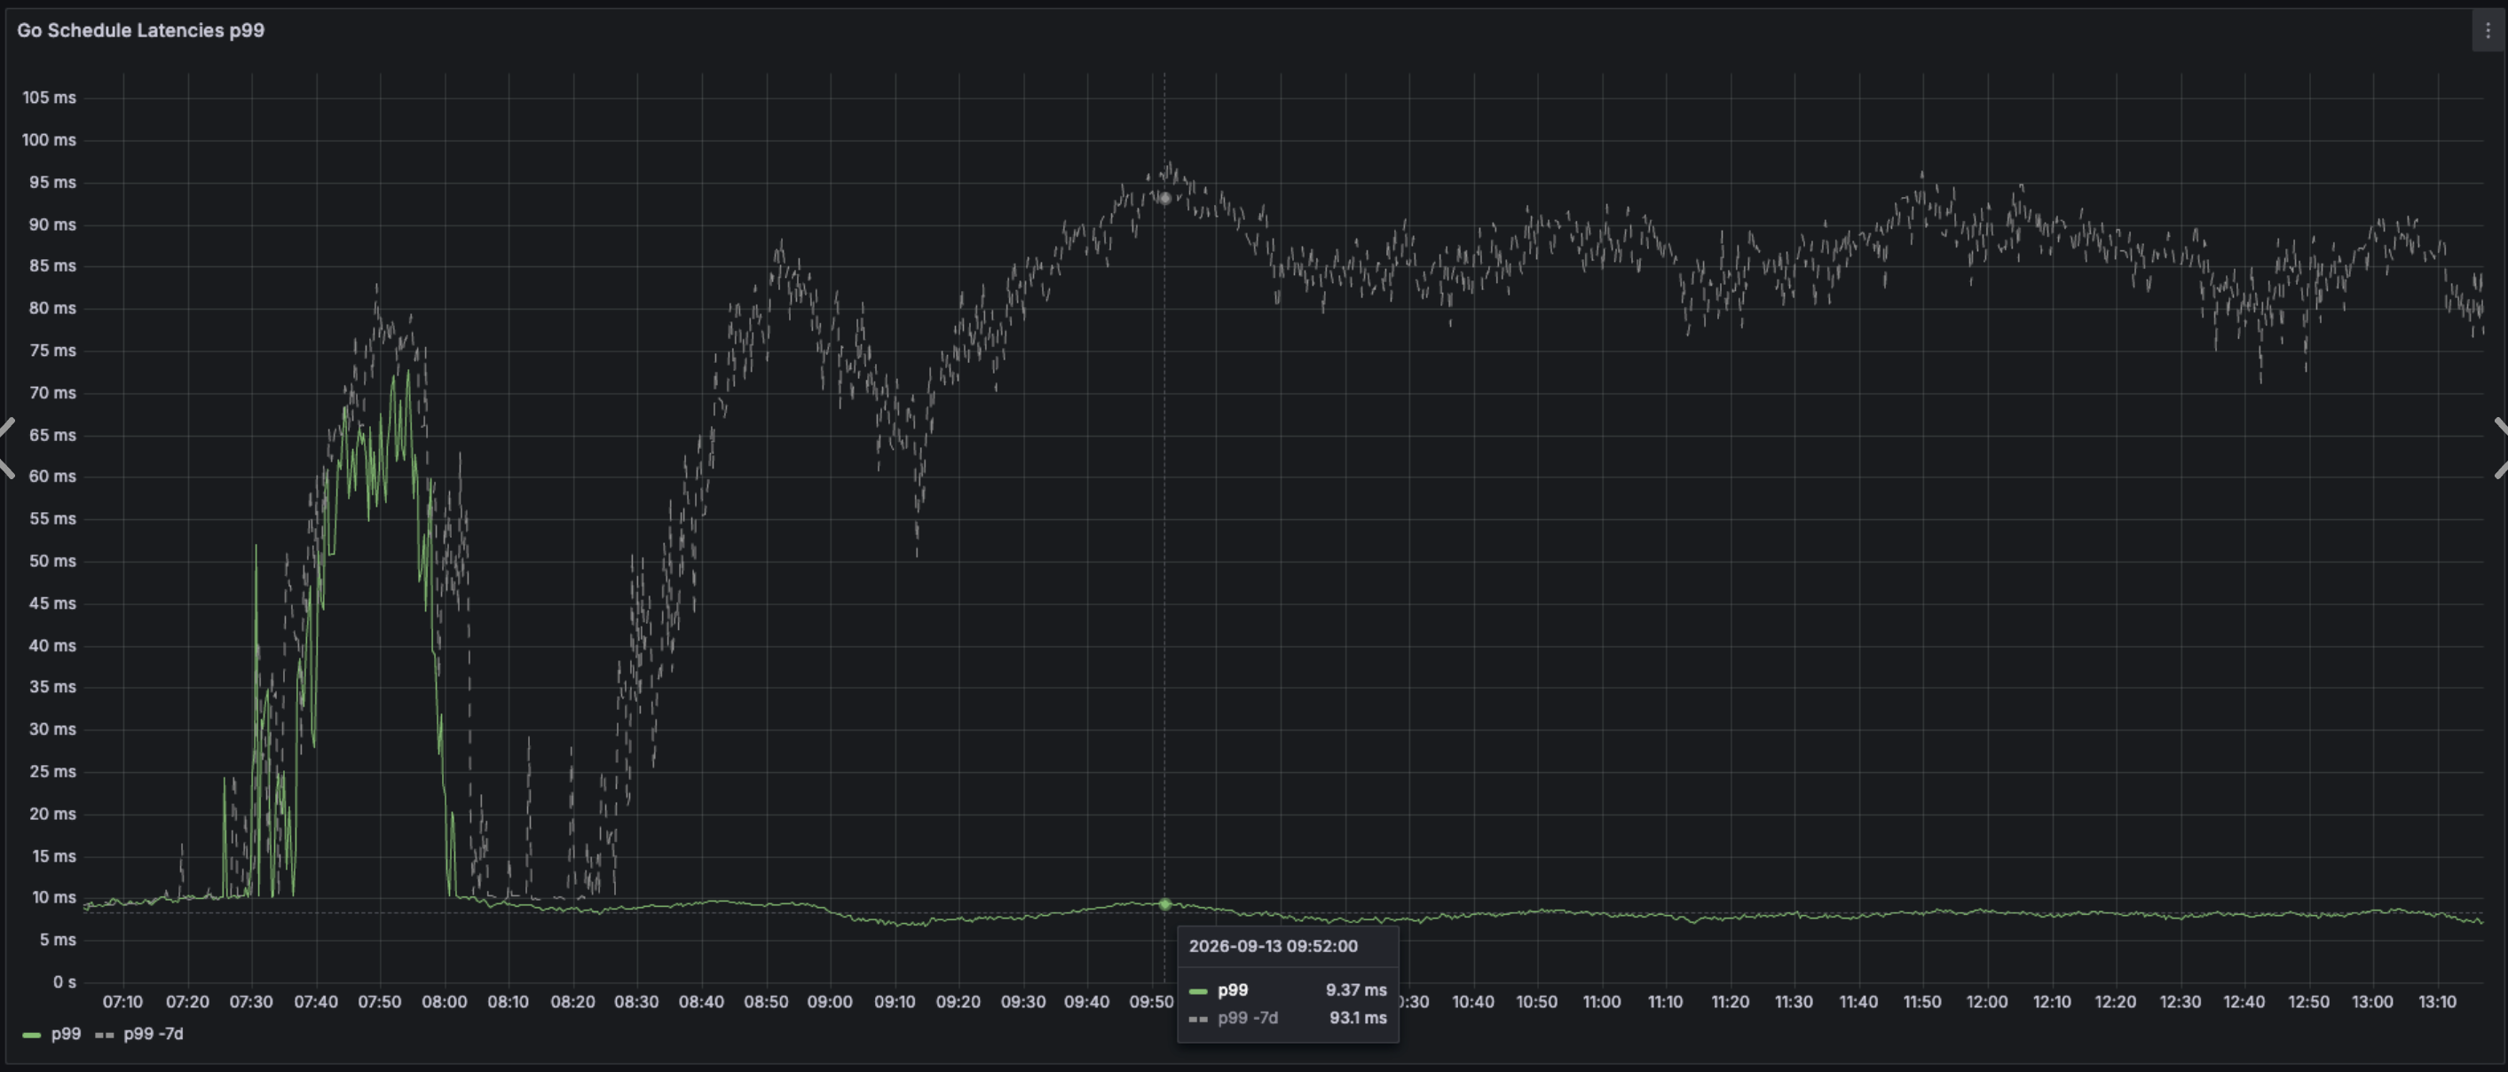Click the 25 ms y-axis label

(52, 771)
